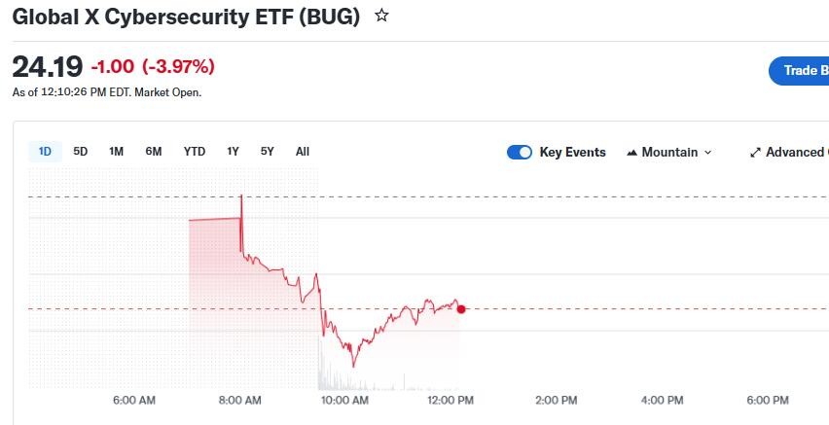Select the 1Y time range
Screen dimensions: 829x425
234,151
